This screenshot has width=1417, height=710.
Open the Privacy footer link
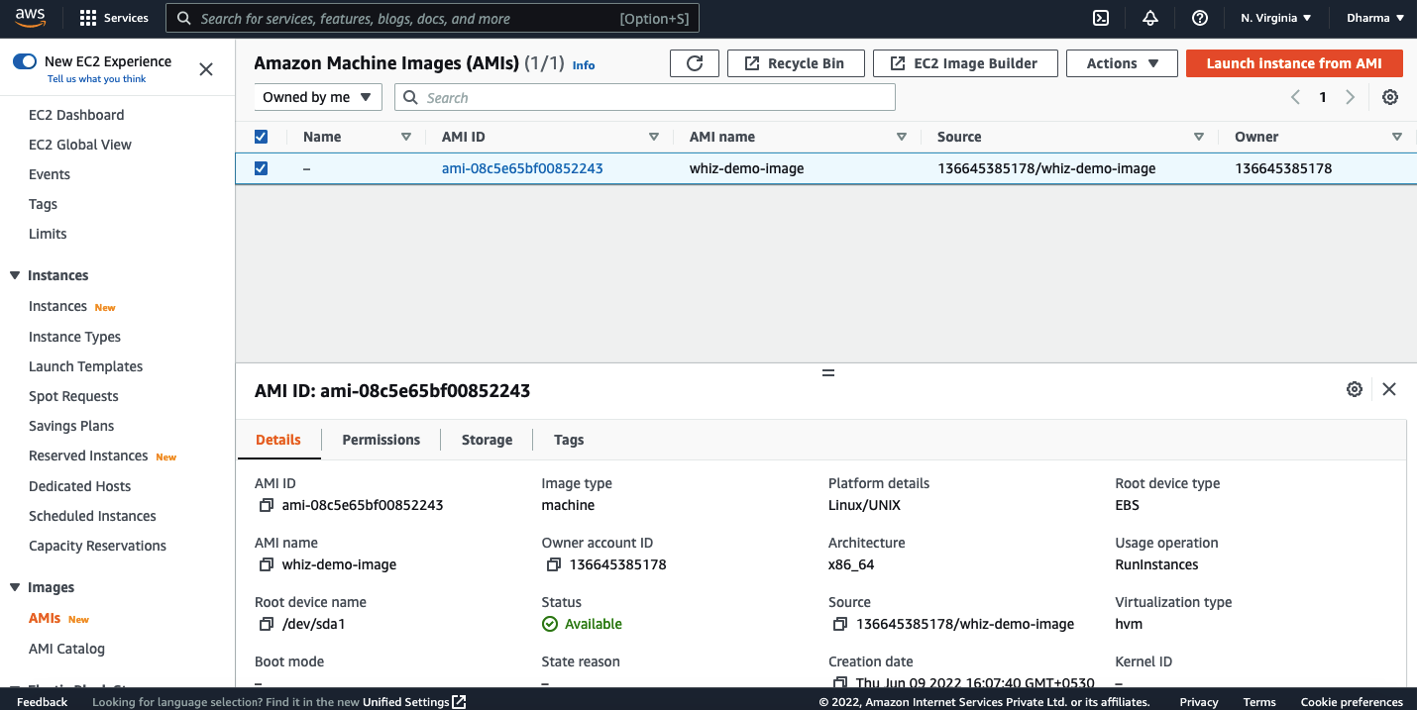pyautogui.click(x=1199, y=702)
